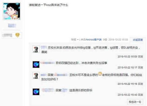Click the gray avatar on first reply
The image size is (147, 106).
(36, 49)
